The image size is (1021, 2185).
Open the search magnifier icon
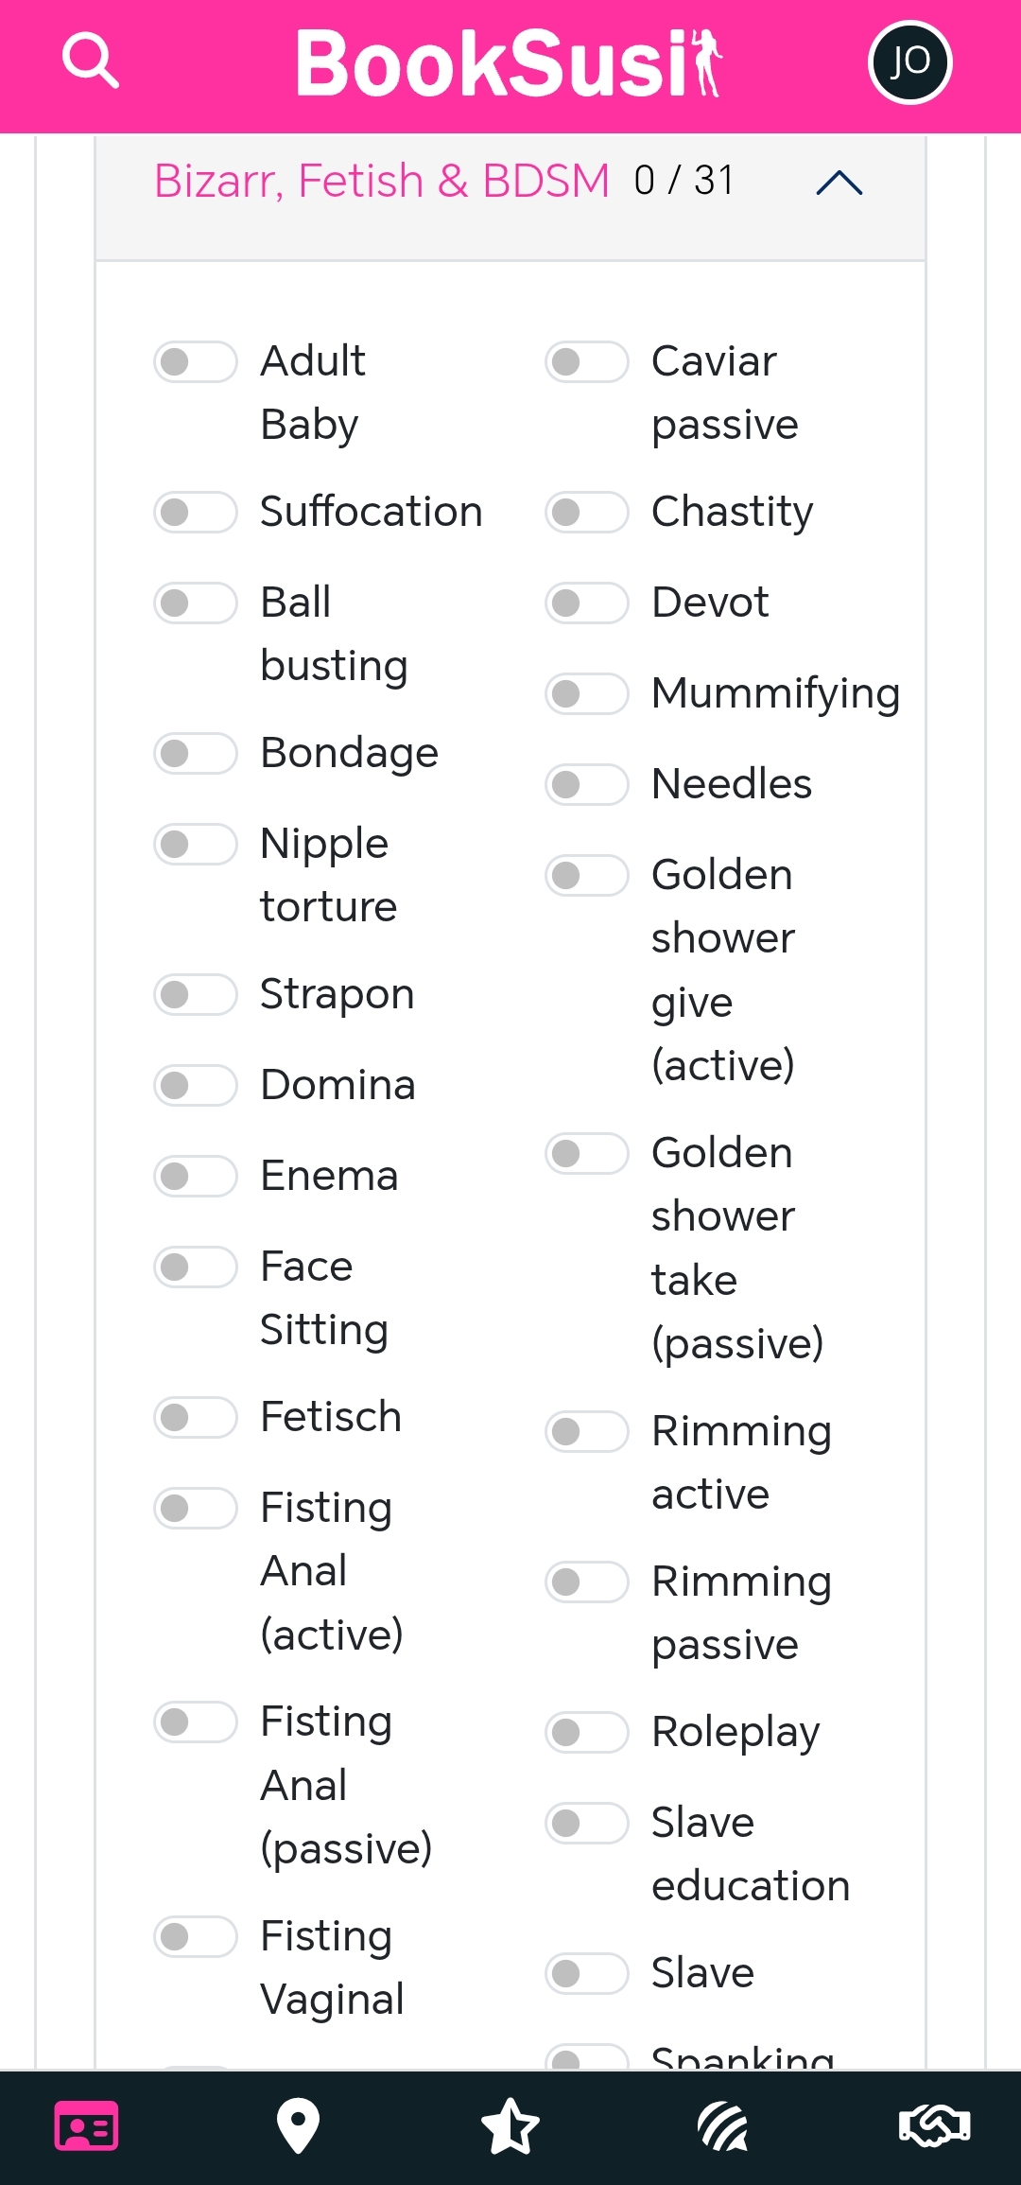[91, 61]
